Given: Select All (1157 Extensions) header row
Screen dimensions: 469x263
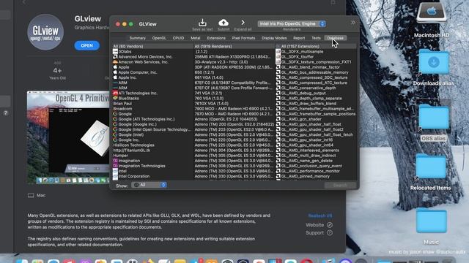Looking at the screenshot, I should click(316, 46).
